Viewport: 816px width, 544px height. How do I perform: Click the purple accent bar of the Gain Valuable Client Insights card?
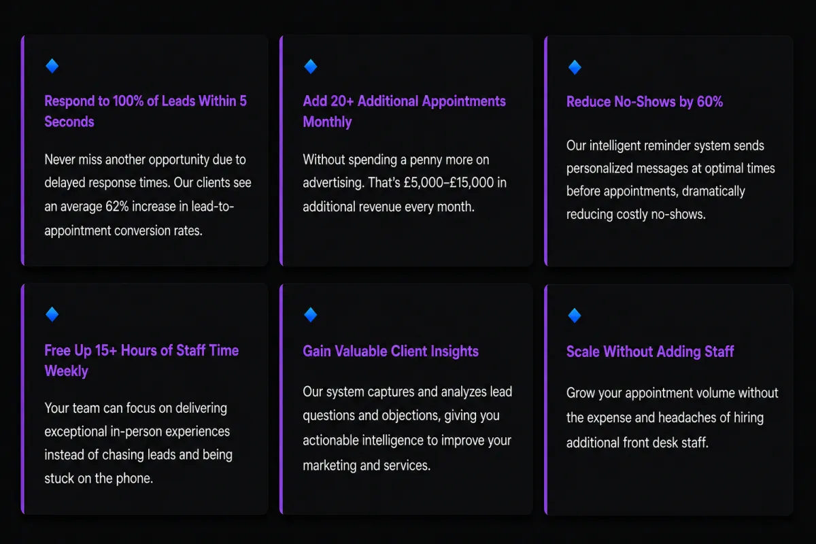(x=282, y=399)
